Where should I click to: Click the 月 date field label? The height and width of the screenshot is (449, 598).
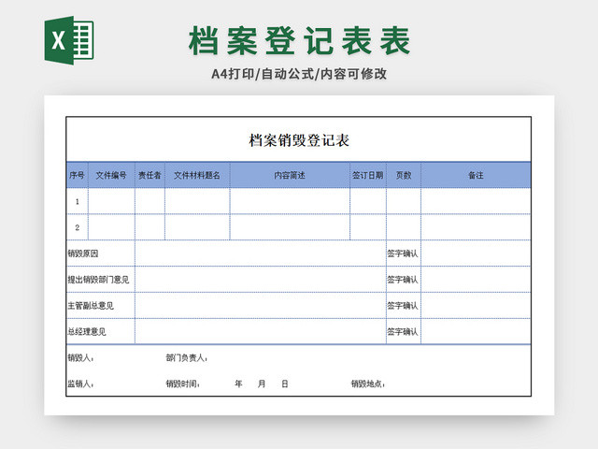click(262, 384)
